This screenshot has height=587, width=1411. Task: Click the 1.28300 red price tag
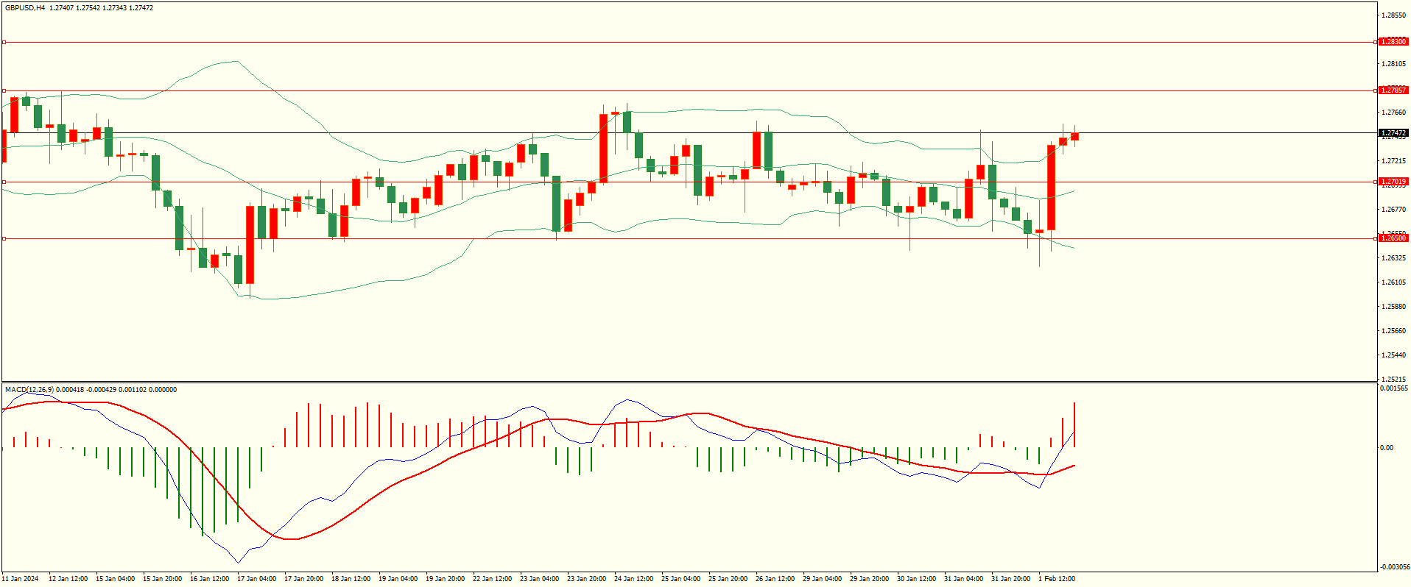coord(1393,42)
